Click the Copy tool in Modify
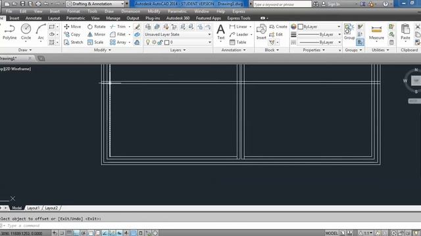421x236 pixels. 72,35
